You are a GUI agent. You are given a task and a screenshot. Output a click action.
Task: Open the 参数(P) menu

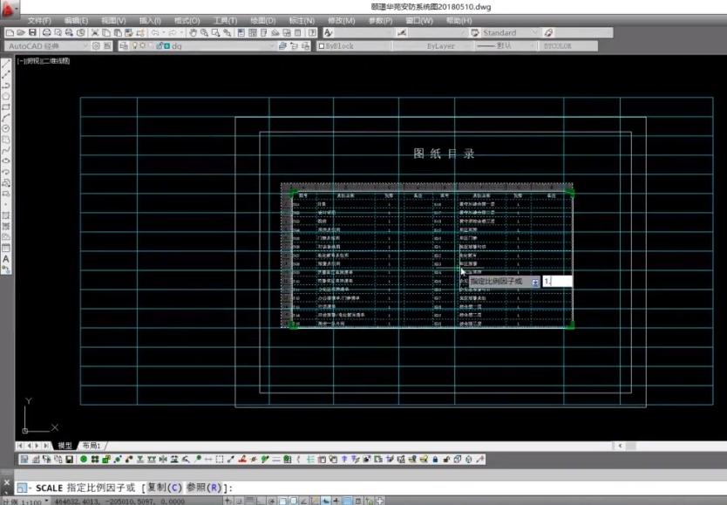click(x=381, y=20)
